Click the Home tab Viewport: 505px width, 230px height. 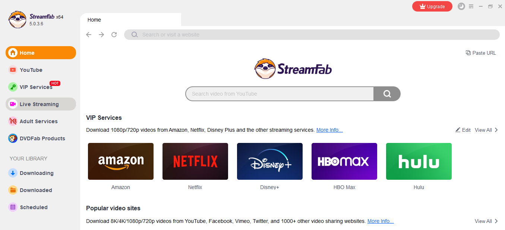click(131, 20)
